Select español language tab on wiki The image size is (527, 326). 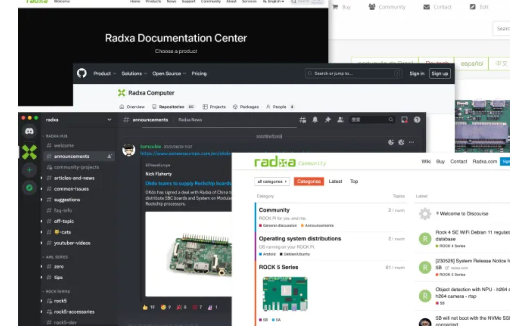coord(472,64)
